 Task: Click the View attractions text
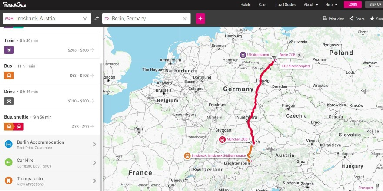[x=30, y=184]
